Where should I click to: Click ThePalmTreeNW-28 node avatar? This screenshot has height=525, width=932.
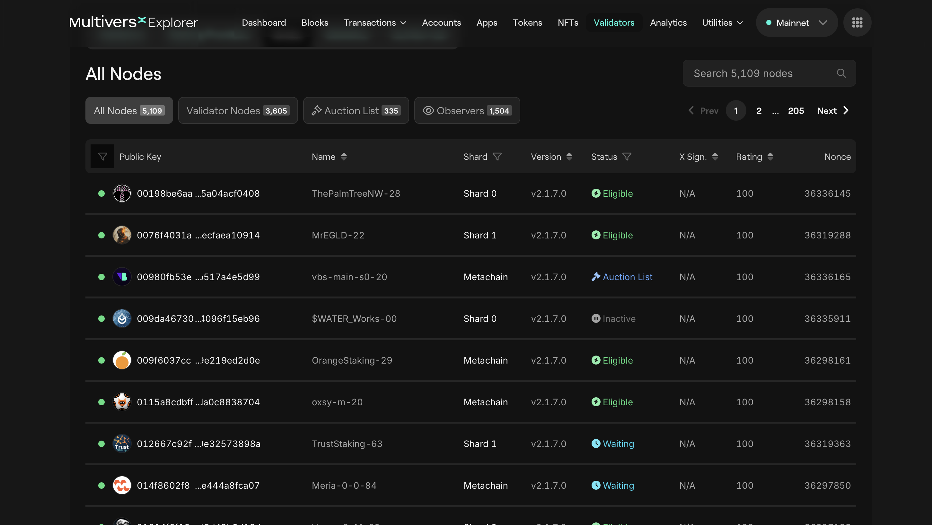click(122, 194)
